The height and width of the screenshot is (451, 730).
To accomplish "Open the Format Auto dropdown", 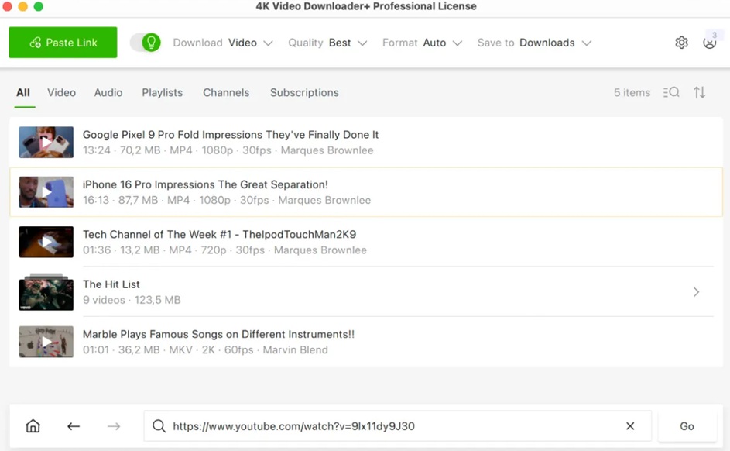I will click(x=422, y=43).
